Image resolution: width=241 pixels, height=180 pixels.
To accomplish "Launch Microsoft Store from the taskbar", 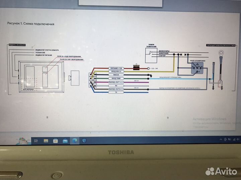I will 55,141.
